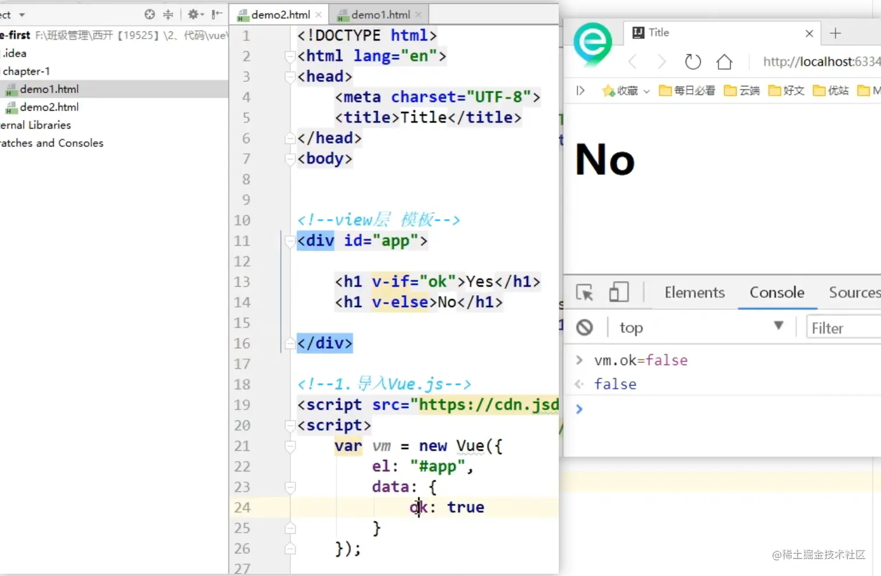Click the locate-in-project crosshair icon

(150, 15)
